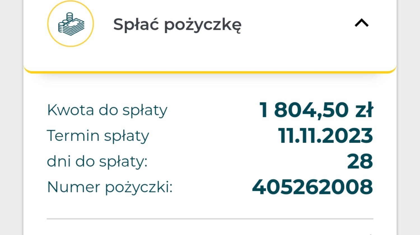Click the due date 11.11.2023
Screen dimensions: 420x235
(326, 136)
